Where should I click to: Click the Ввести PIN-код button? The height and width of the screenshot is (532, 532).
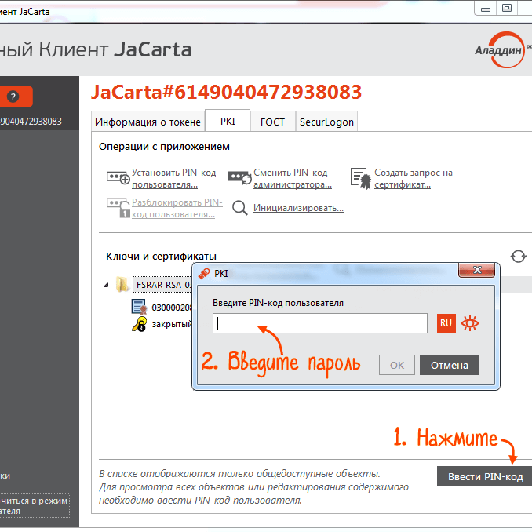coord(485,476)
